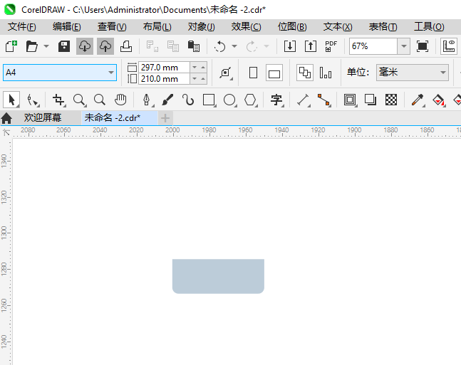The width and height of the screenshot is (461, 365).
Task: Open the 文件(F) menu
Action: tap(22, 27)
